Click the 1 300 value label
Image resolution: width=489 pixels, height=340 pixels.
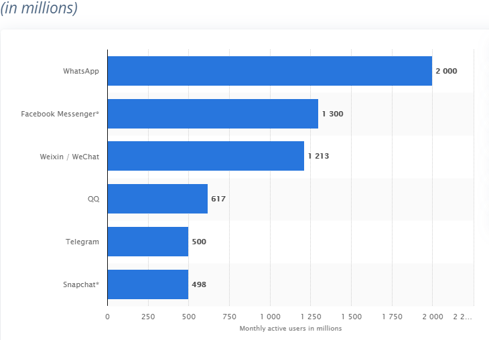[332, 114]
